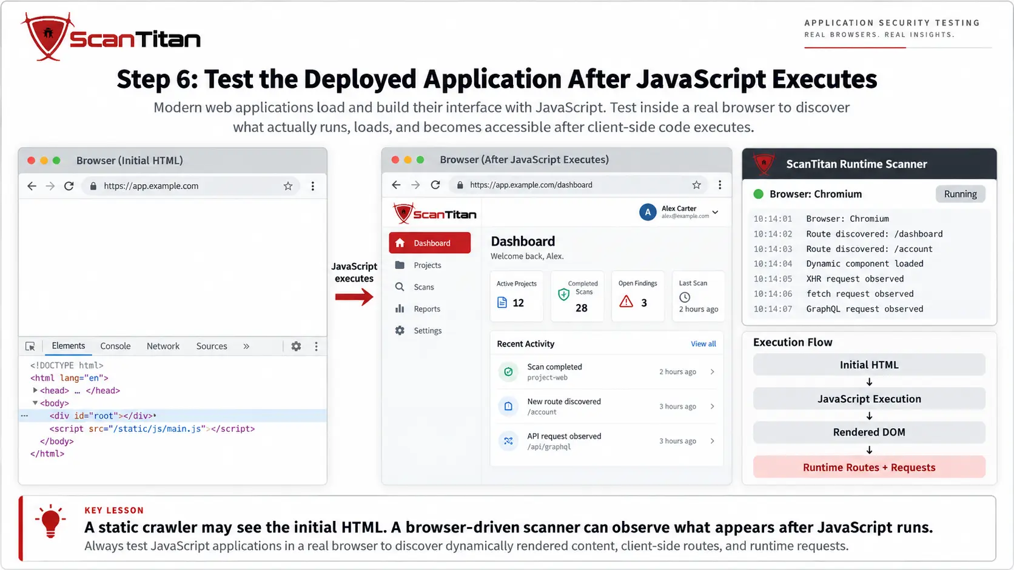Open DevTools three-dot options menu
Image resolution: width=1014 pixels, height=570 pixels.
click(316, 346)
